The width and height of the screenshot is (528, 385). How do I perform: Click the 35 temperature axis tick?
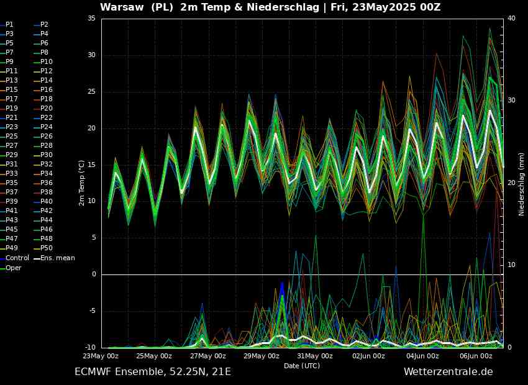coord(91,18)
